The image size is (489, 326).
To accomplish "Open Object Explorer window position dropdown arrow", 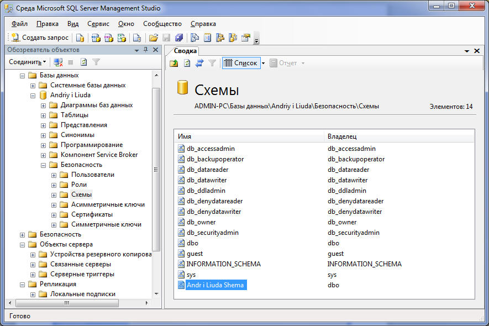I will pos(136,50).
